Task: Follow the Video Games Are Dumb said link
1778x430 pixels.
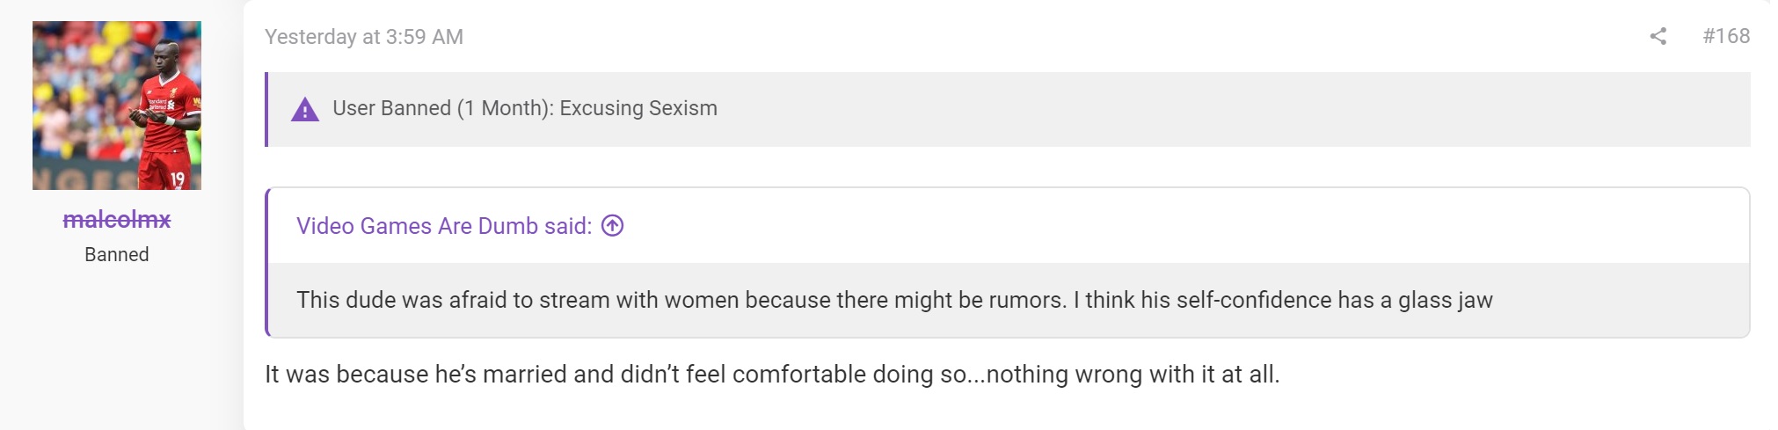Action: 444,226
